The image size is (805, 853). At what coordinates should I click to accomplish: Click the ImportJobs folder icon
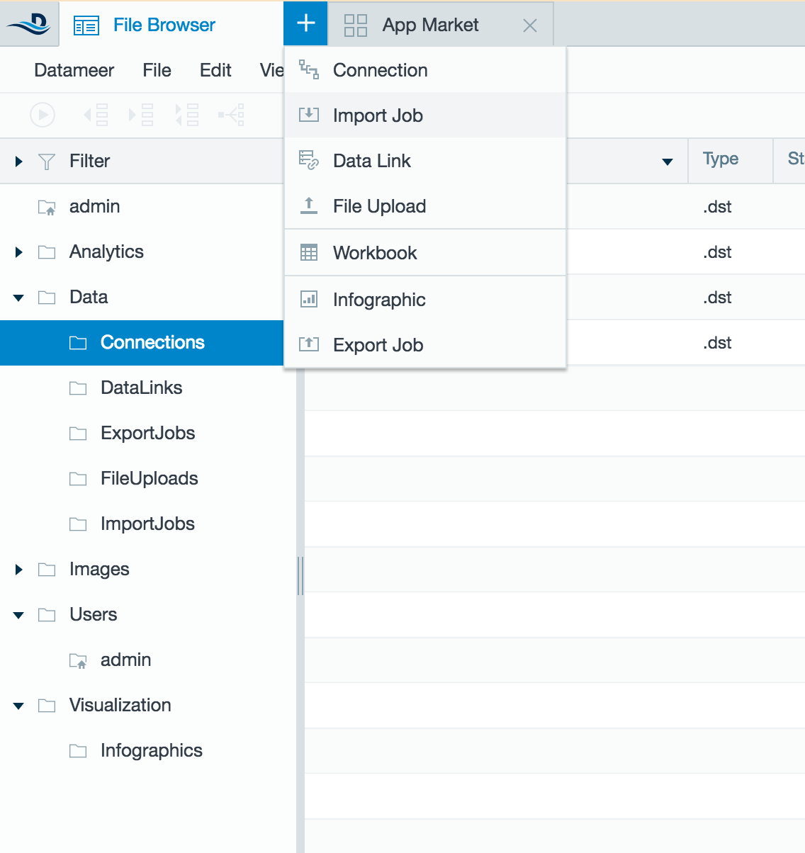(x=78, y=524)
